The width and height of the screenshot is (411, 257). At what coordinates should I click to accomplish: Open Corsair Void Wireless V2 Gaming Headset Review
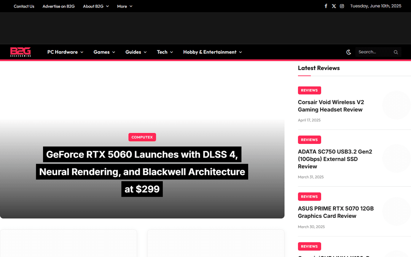[331, 106]
